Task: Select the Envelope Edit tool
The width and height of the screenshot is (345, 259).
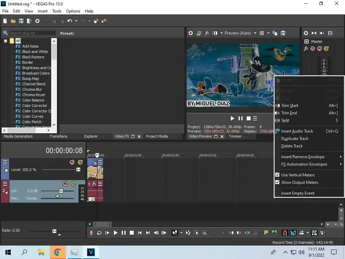Action: coord(188,233)
